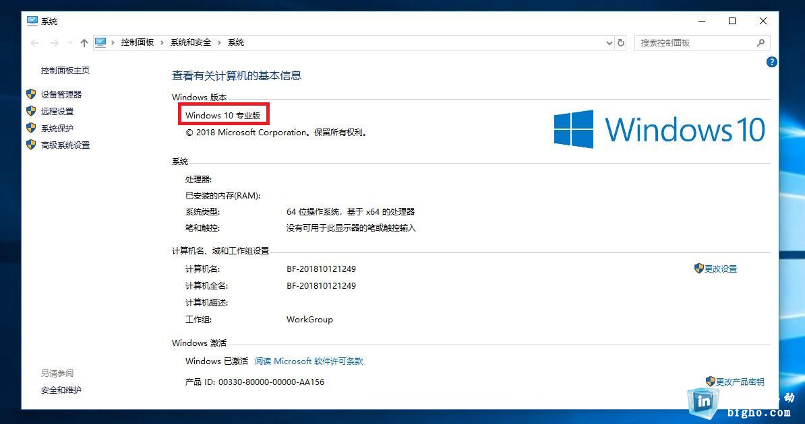Screen dimensions: 805x424
Task: Open 高级系统设置 from sidebar
Action: click(65, 145)
